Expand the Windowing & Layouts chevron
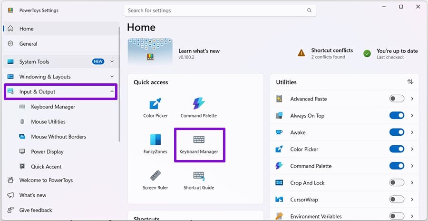Screen dimensions: 428x221 pyautogui.click(x=112, y=77)
